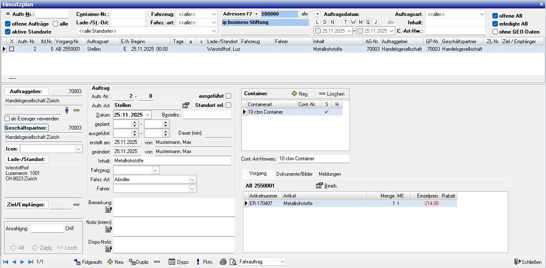Click the person icon under Auftraggeber
The width and height of the screenshot is (546, 268).
click(x=67, y=110)
